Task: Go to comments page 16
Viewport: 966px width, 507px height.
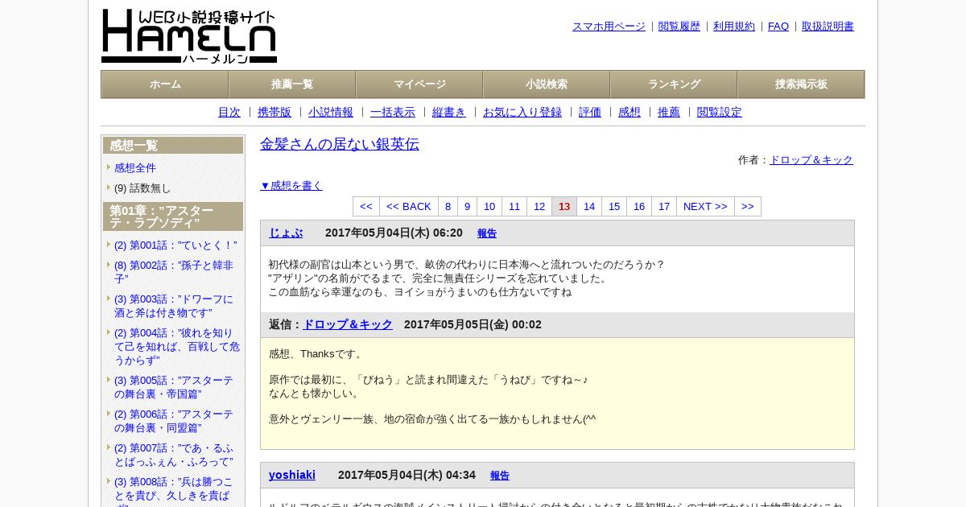Action: 639,207
